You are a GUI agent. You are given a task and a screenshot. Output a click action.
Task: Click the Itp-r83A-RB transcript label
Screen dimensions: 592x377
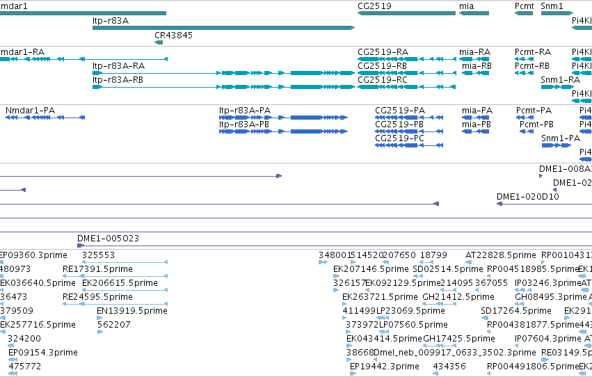coord(118,80)
